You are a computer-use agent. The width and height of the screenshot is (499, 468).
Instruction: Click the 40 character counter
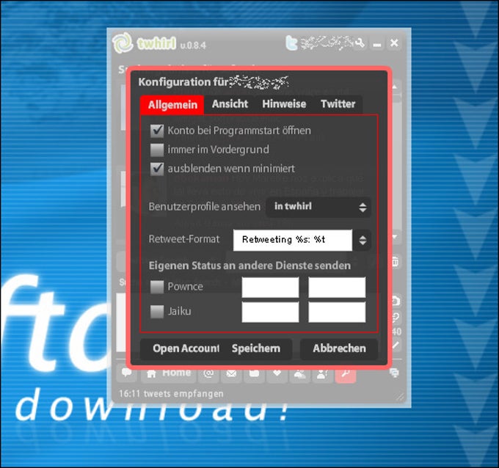pos(396,332)
